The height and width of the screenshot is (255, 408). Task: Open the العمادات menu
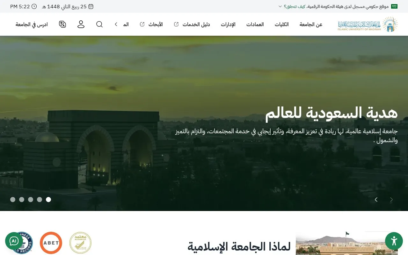point(255,24)
